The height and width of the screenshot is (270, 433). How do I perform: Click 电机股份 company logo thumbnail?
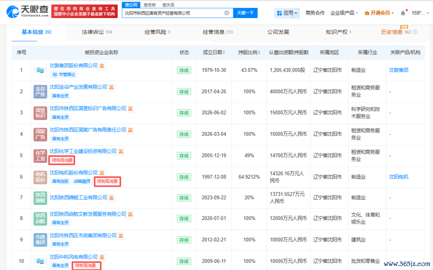click(x=40, y=177)
